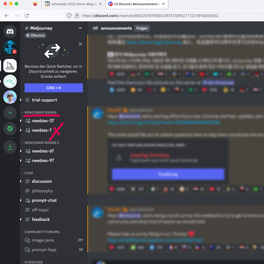Viewport: 264px width, 264px height.
Task: Open the explore servers compass icon
Action: click(10, 128)
